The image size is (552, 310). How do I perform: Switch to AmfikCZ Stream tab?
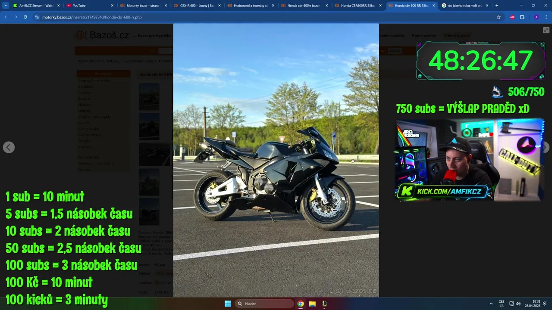[x=36, y=6]
